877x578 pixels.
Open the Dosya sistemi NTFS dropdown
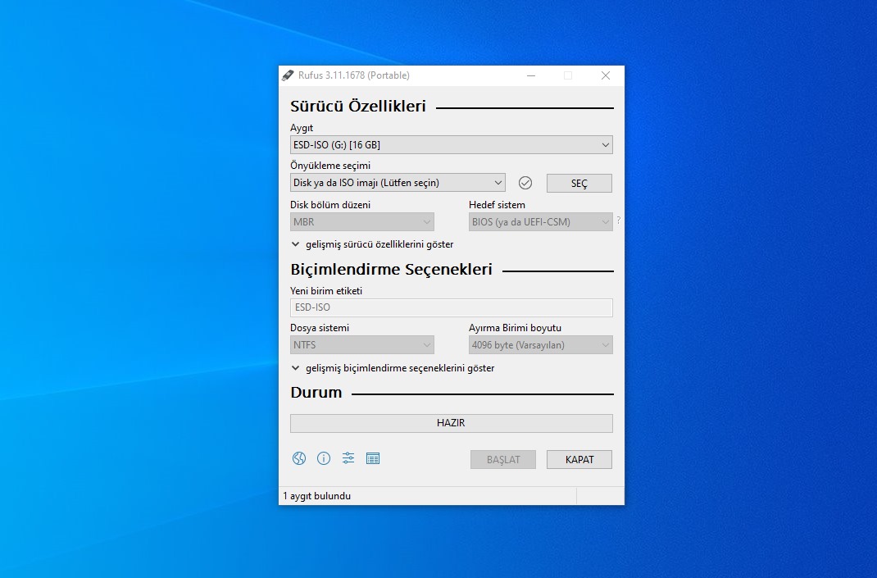coord(361,345)
